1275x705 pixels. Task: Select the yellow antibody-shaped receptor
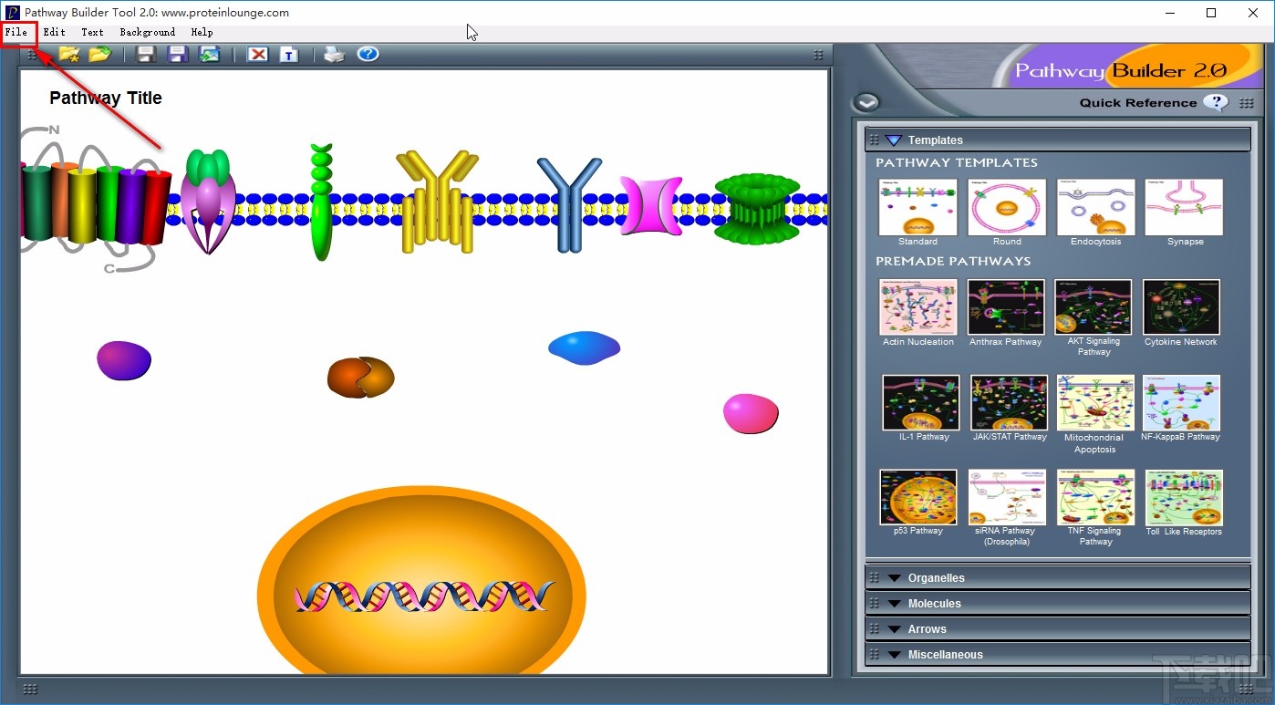[438, 202]
